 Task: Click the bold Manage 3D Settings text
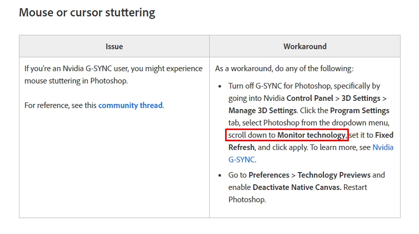pyautogui.click(x=261, y=110)
